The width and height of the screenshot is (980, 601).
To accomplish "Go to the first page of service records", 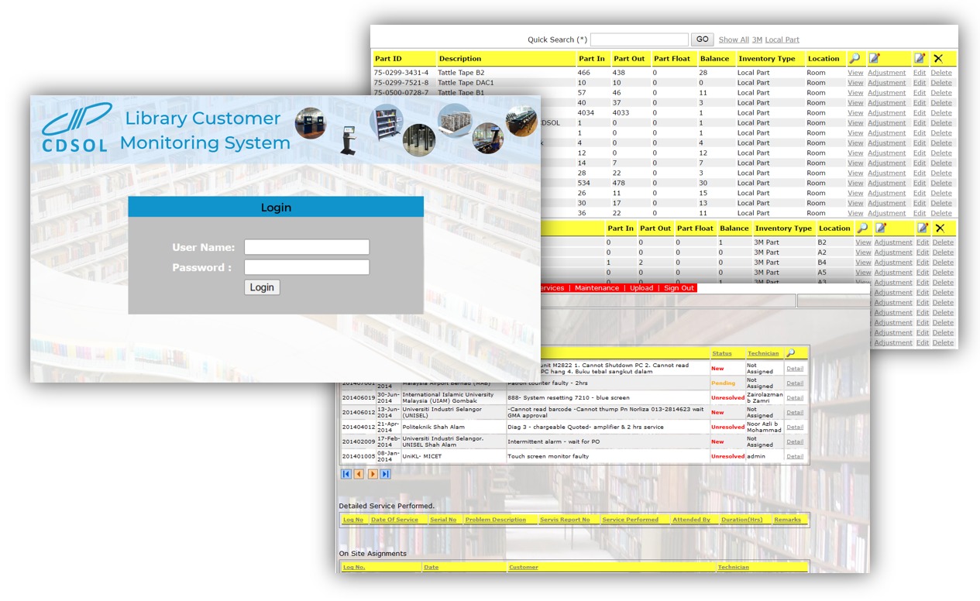I will (346, 474).
